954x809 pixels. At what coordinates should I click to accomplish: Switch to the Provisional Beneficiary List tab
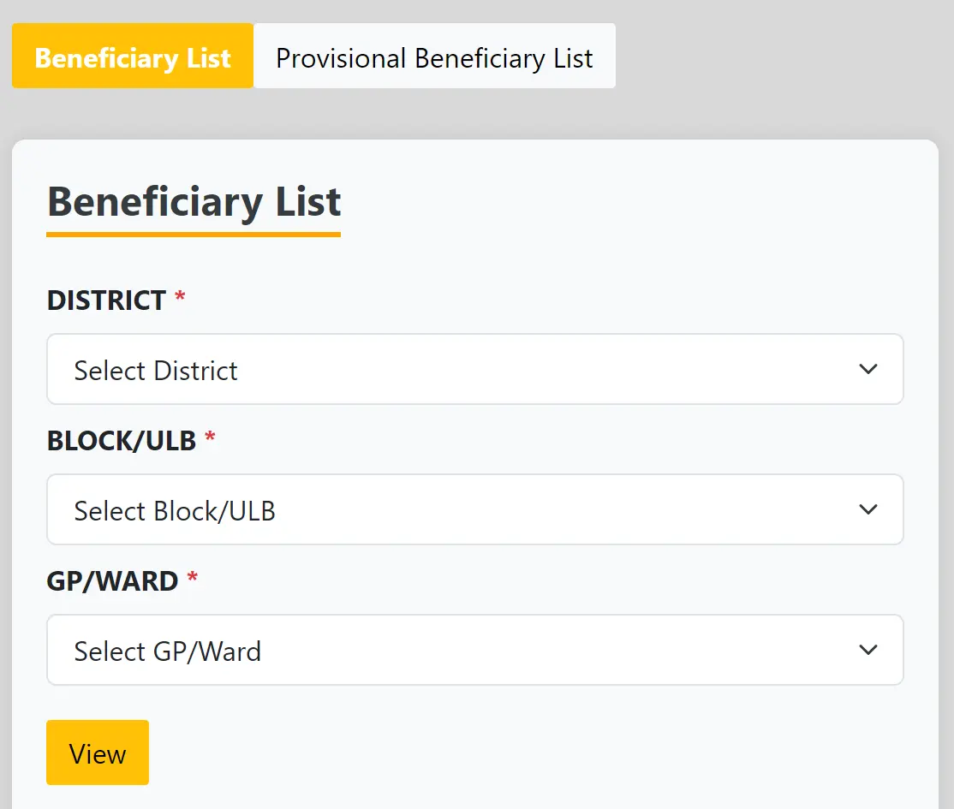433,57
